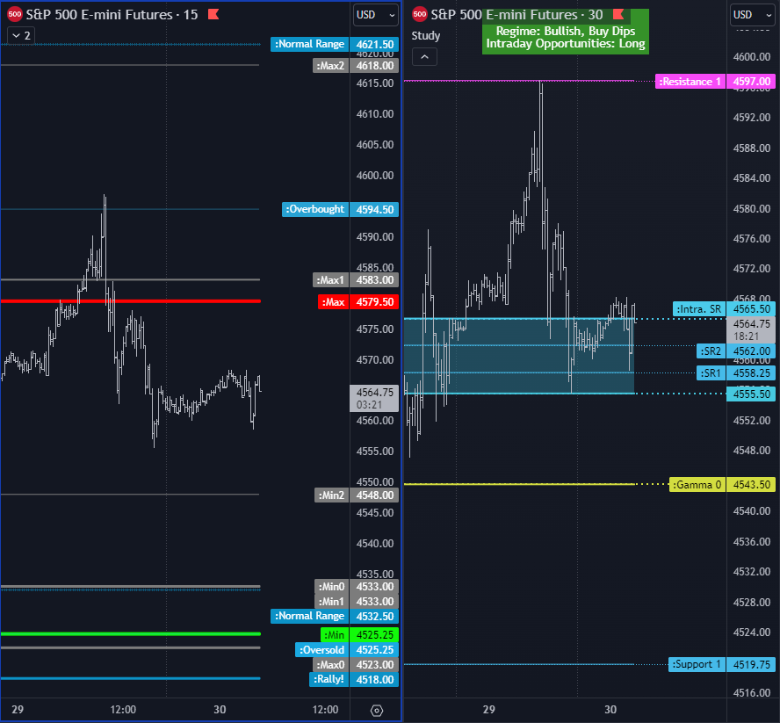The image size is (780, 723).
Task: Open the USD currency dropdown in left chart
Action: pyautogui.click(x=376, y=15)
